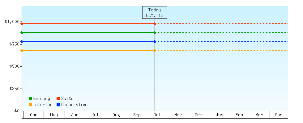
Task: Click the Interior data point at today
Action: 155,50
